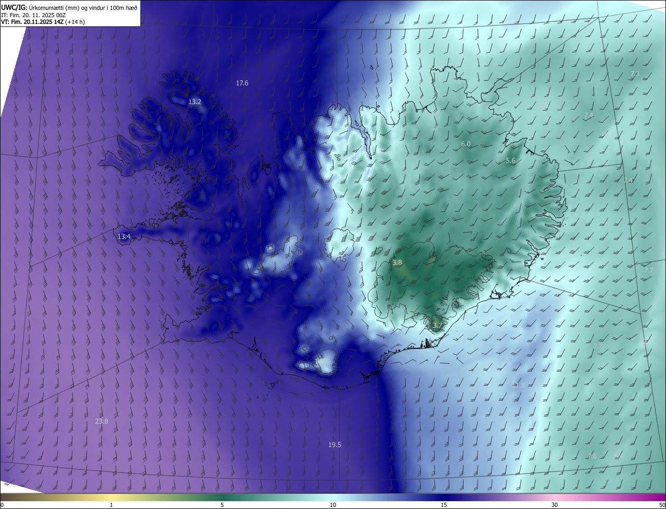Click the map value '13.4' on the western peninsula
This screenshot has height=509, width=666.
124,237
